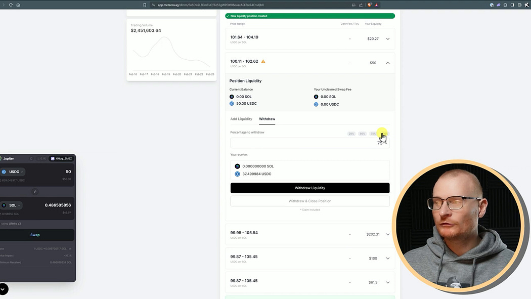The height and width of the screenshot is (299, 531).
Task: Click the green checkmark in success banner
Action: (x=228, y=16)
